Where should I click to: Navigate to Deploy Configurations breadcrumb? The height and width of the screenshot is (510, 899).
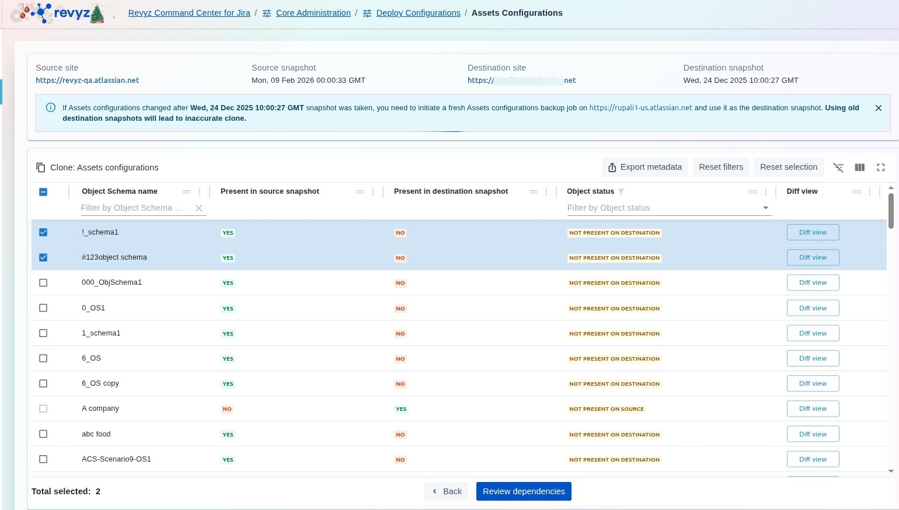[x=418, y=13]
